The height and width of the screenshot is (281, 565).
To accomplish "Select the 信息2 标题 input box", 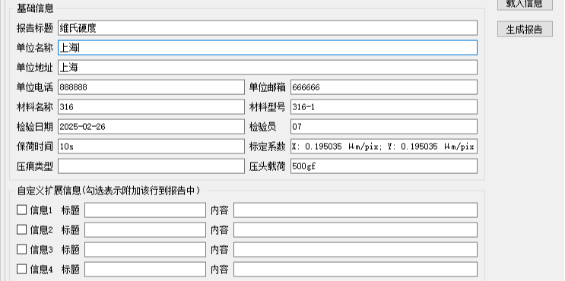I will click(145, 230).
